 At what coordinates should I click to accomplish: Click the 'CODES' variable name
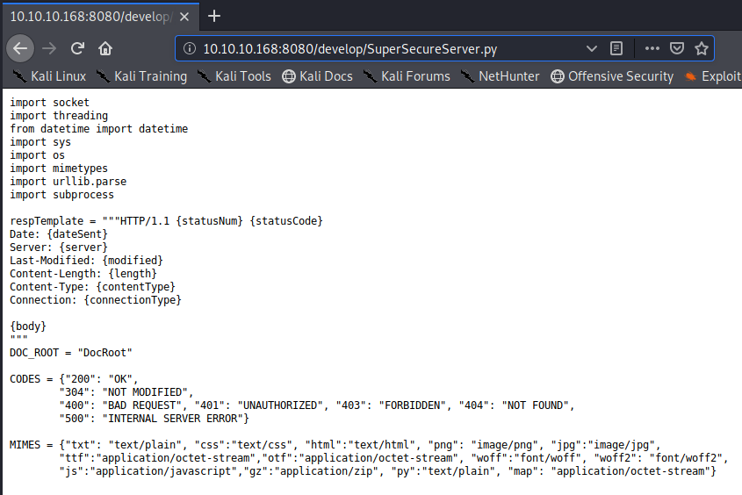tap(25, 380)
